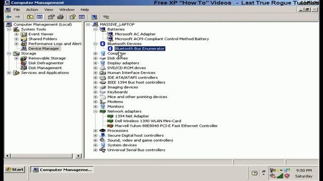Toggle Show/Hide Console Tree toolbar icon
Viewport: 323px width, 181px height.
39,17
